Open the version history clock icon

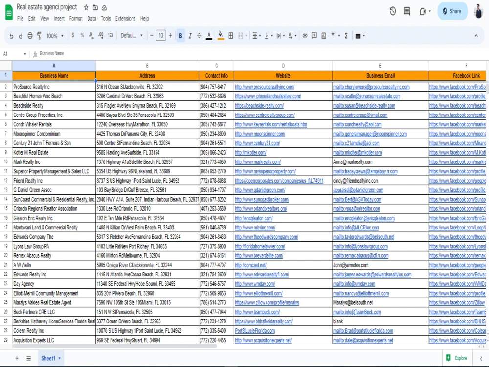(x=393, y=11)
